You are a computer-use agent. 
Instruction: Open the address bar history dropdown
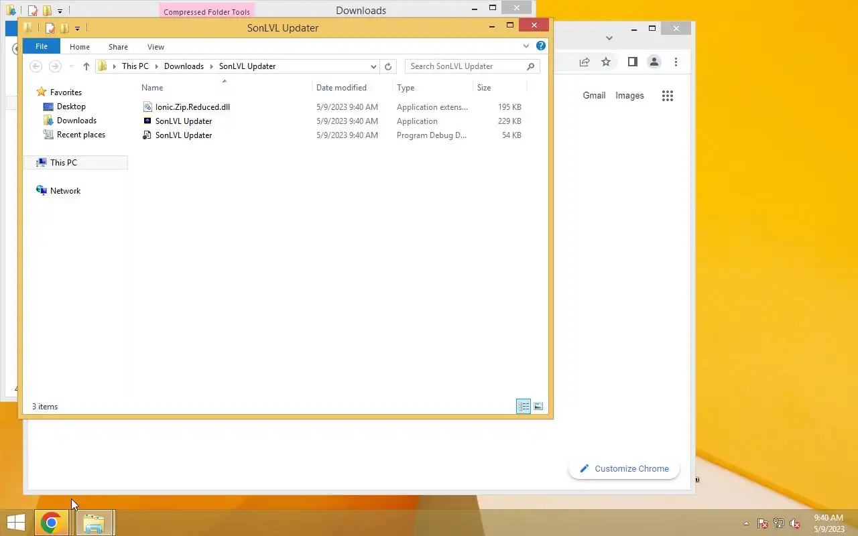tap(373, 66)
